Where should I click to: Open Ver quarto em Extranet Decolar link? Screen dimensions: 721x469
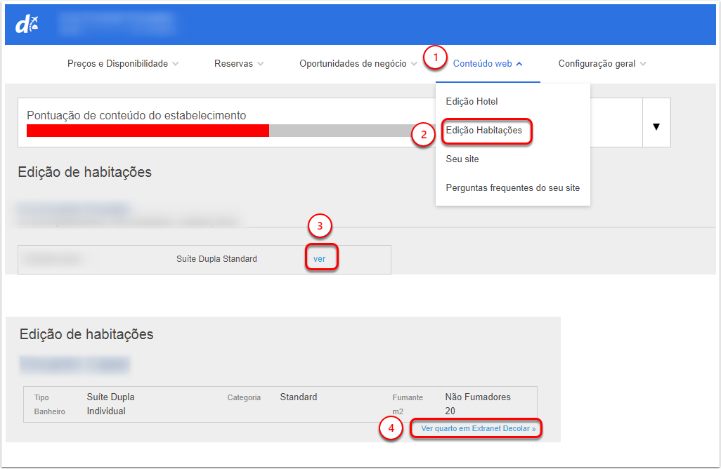478,428
